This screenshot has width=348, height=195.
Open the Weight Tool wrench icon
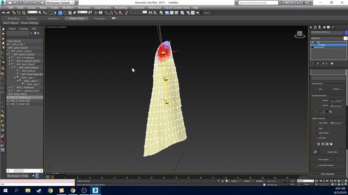click(315, 152)
